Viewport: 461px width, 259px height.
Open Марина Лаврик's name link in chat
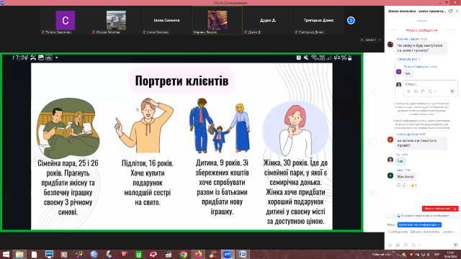pyautogui.click(x=408, y=39)
